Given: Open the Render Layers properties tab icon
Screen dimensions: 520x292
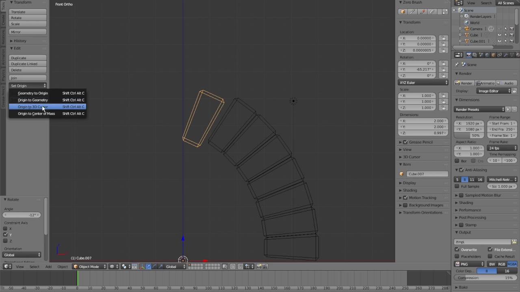Looking at the screenshot, I should pyautogui.click(x=474, y=55).
